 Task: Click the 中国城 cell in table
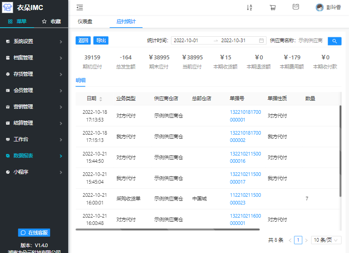199,199
